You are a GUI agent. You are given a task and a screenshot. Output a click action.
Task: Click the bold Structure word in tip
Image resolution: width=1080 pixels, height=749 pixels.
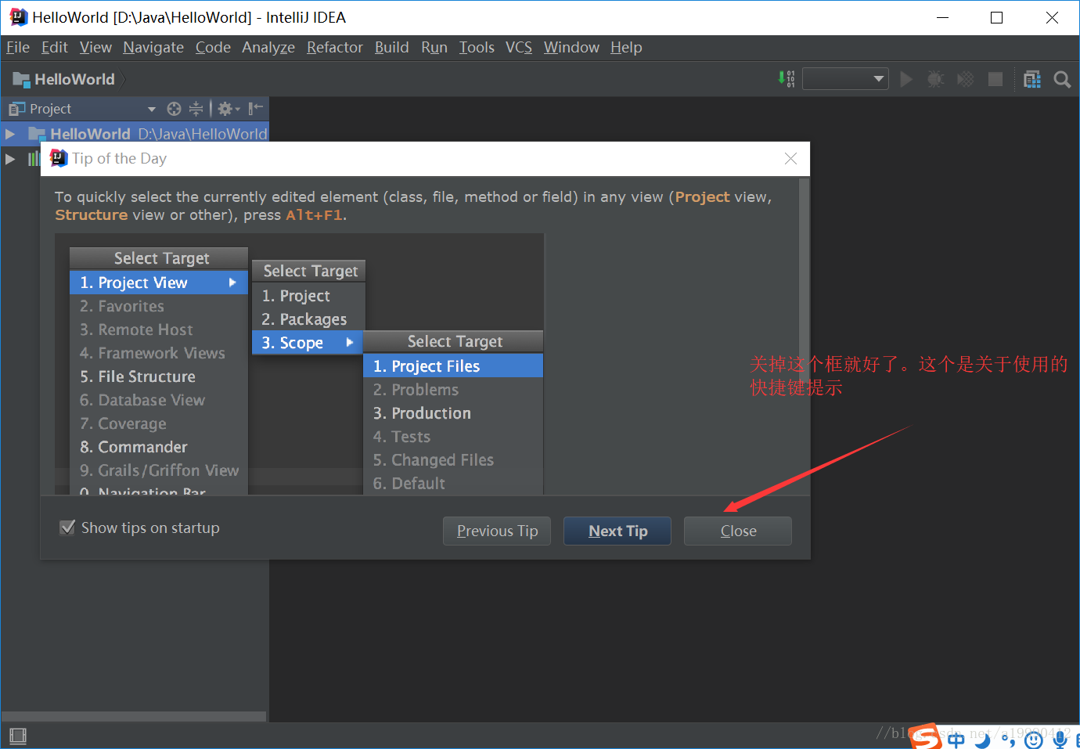pyautogui.click(x=91, y=215)
